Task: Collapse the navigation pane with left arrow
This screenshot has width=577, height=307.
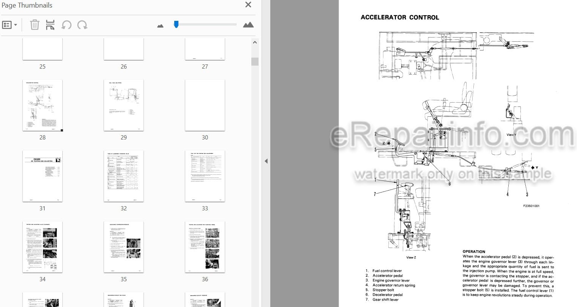Action: coord(266,161)
